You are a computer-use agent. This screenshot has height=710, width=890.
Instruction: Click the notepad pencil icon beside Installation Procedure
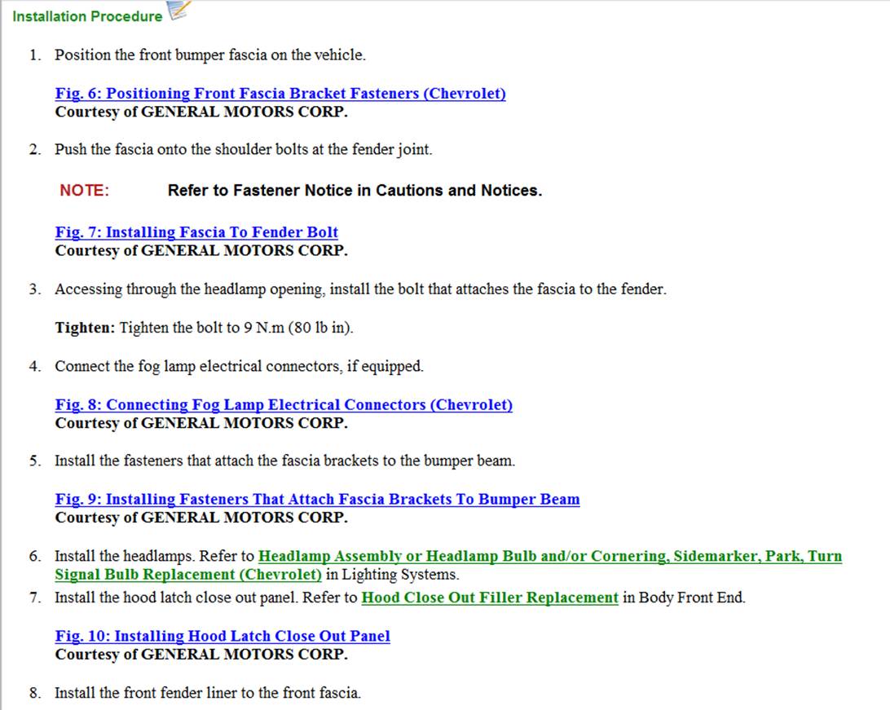click(178, 11)
